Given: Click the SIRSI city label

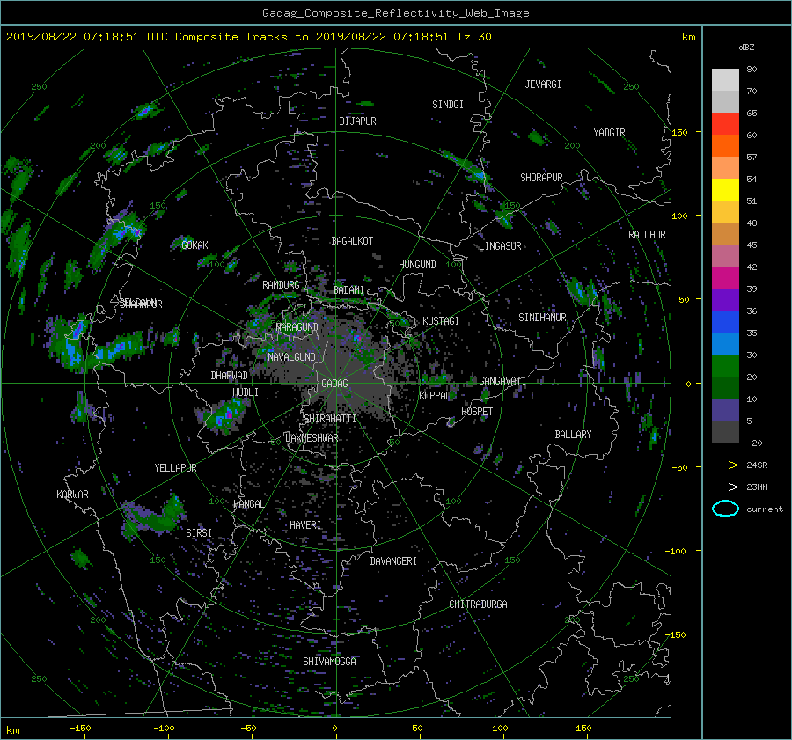Looking at the screenshot, I should pyautogui.click(x=199, y=533).
